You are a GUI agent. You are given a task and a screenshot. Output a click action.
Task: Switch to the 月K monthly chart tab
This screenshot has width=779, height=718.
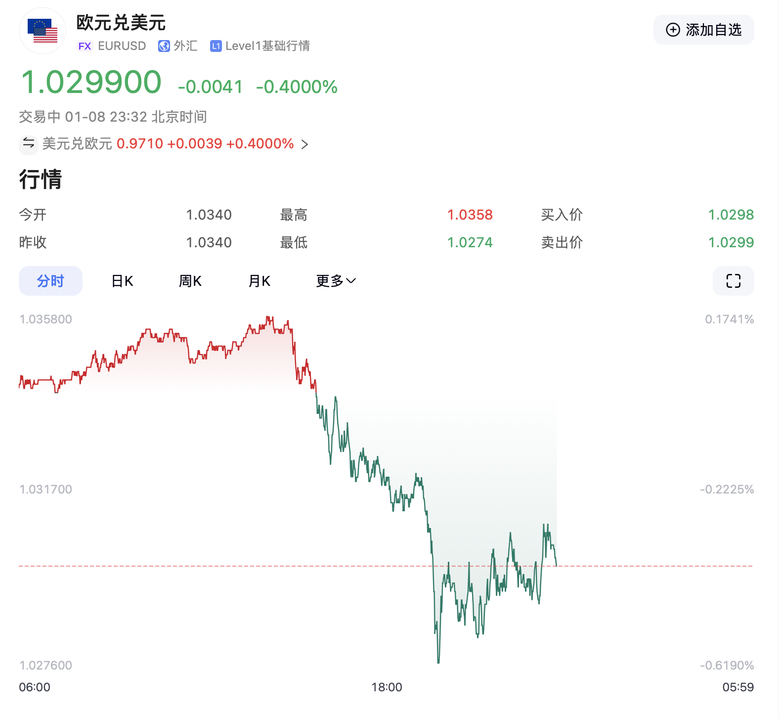pos(259,281)
